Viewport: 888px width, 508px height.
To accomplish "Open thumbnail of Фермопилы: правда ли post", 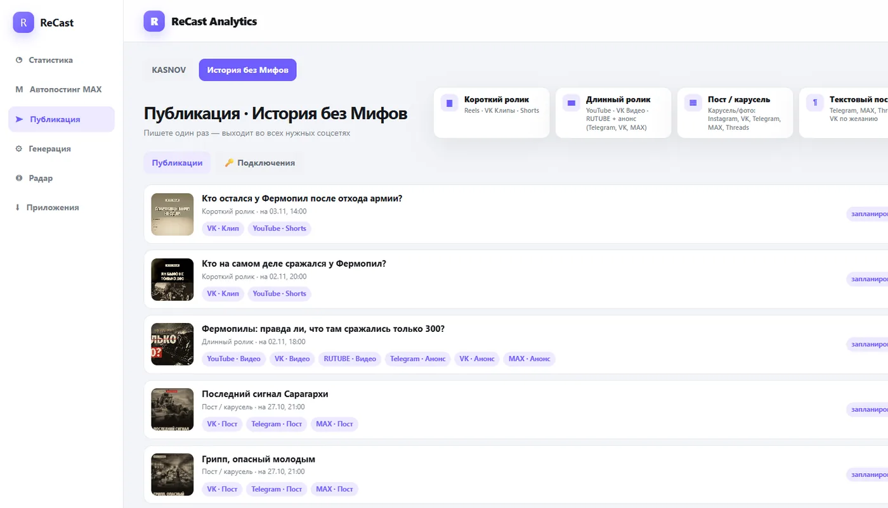I will (173, 345).
